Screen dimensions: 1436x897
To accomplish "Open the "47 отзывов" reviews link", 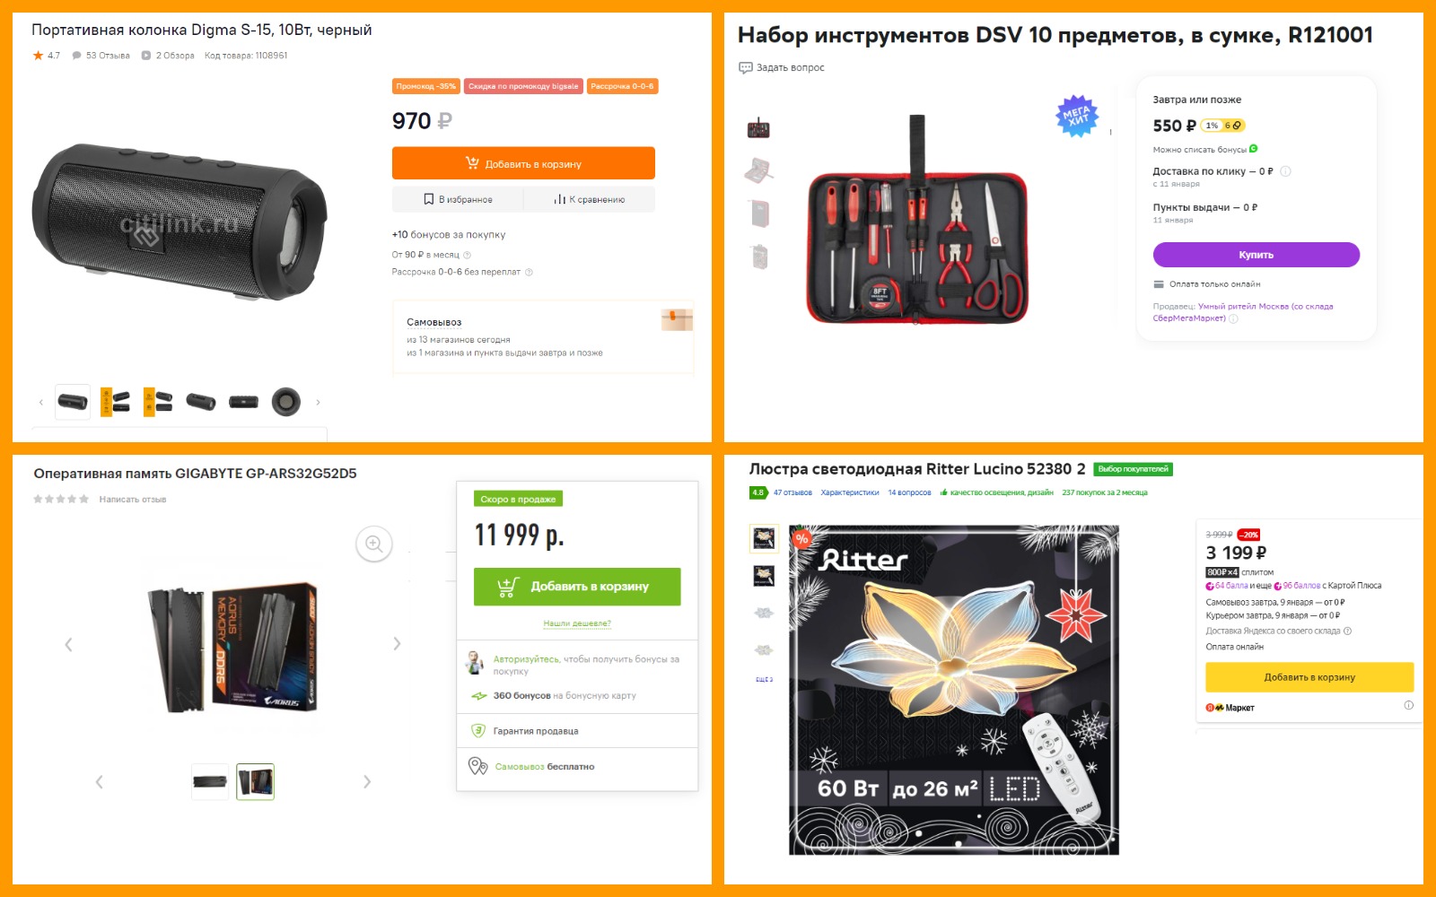I will (x=792, y=492).
